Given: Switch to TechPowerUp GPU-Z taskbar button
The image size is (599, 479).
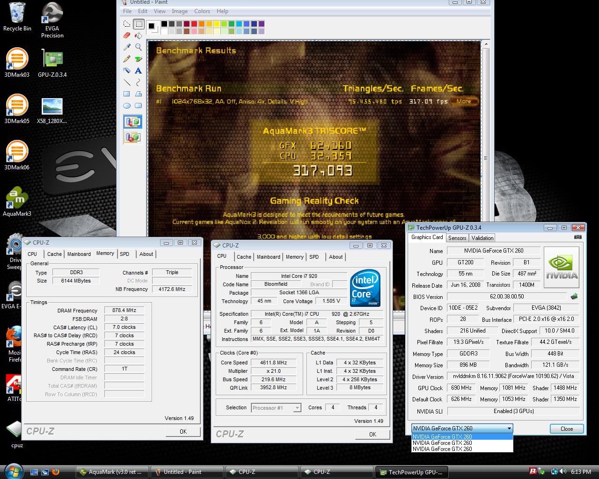Looking at the screenshot, I should pos(412,472).
